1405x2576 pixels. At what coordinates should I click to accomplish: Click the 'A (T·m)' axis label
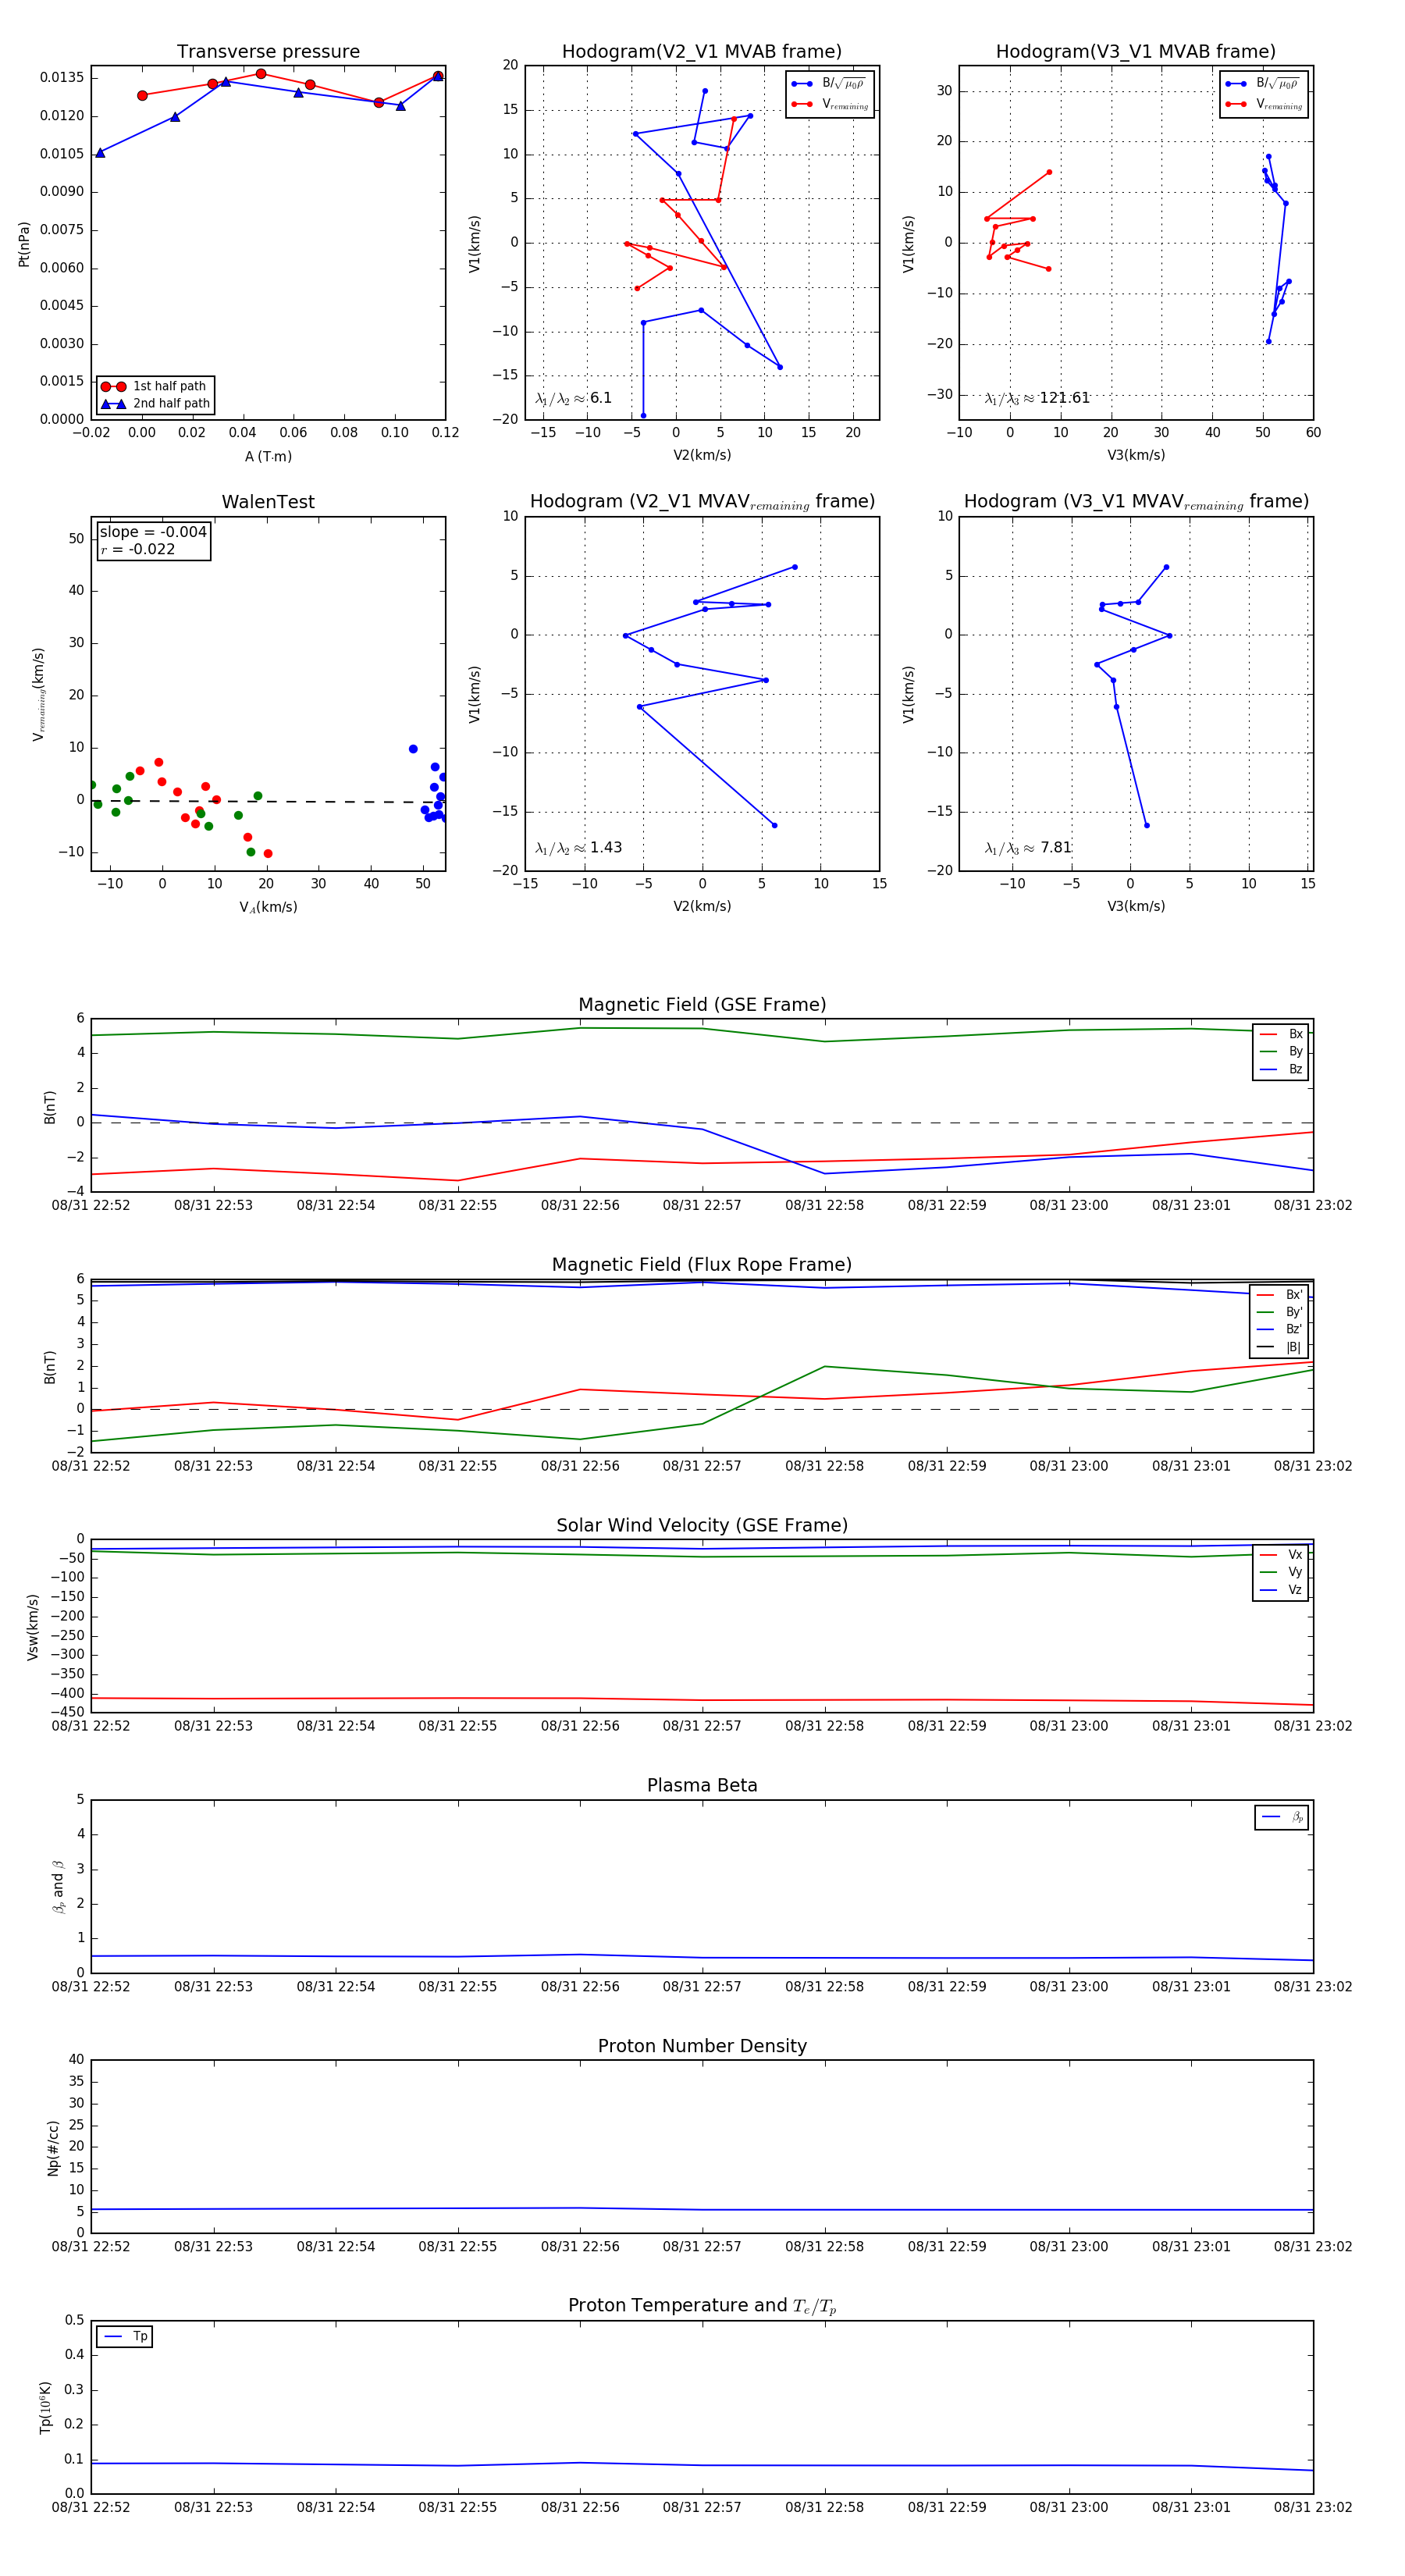268,457
